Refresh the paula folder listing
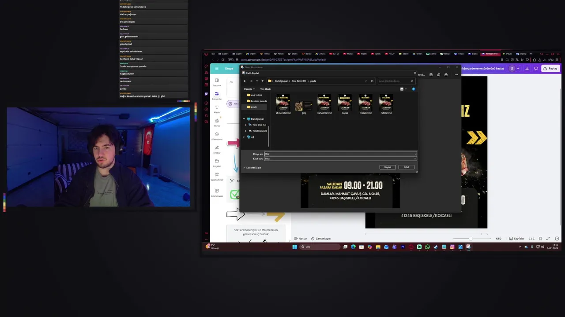Screen dimensions: 565x317 (372, 81)
